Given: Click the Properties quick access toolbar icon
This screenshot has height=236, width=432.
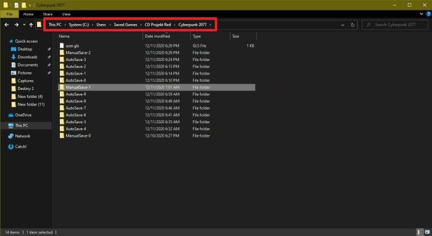Looking at the screenshot, I should 16,5.
